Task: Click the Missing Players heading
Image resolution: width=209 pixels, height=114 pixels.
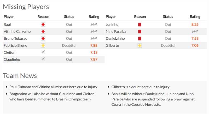Action: click(26, 7)
